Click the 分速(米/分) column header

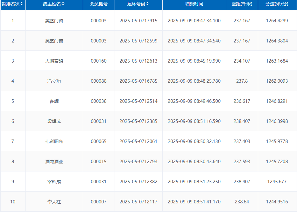click(277, 4)
